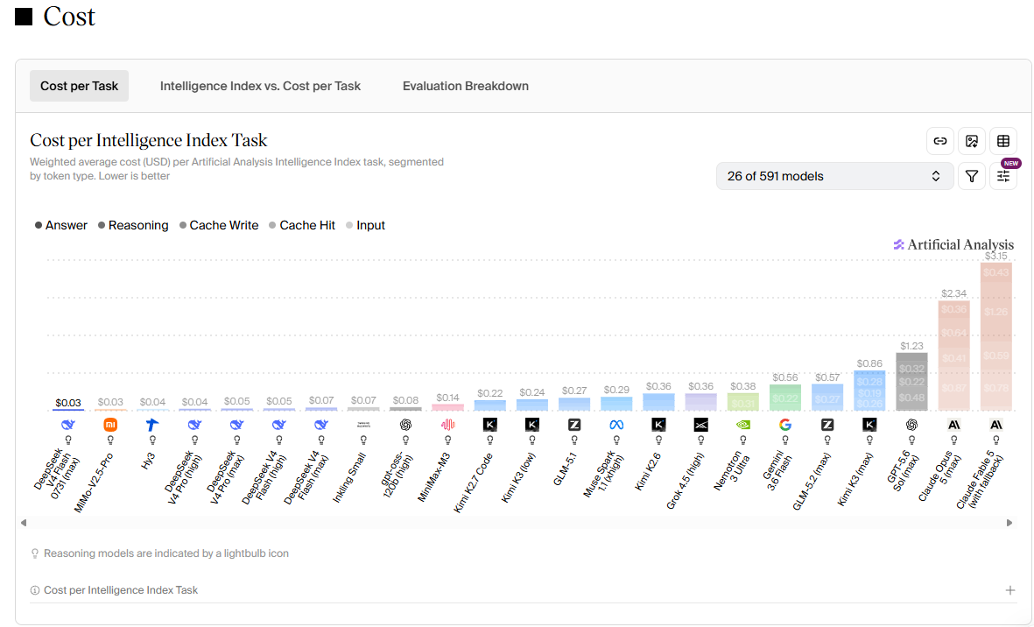Click the $0.29 value label

tap(616, 390)
